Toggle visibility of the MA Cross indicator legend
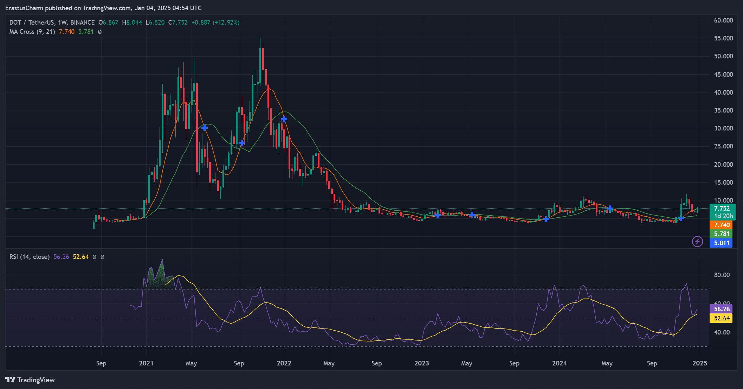 (x=32, y=32)
